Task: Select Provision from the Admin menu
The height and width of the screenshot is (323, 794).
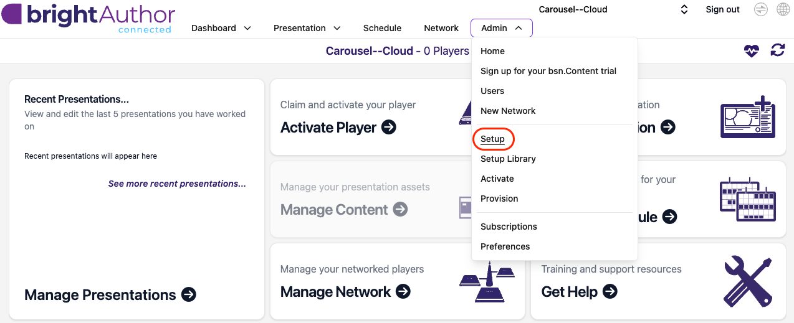Action: click(499, 199)
